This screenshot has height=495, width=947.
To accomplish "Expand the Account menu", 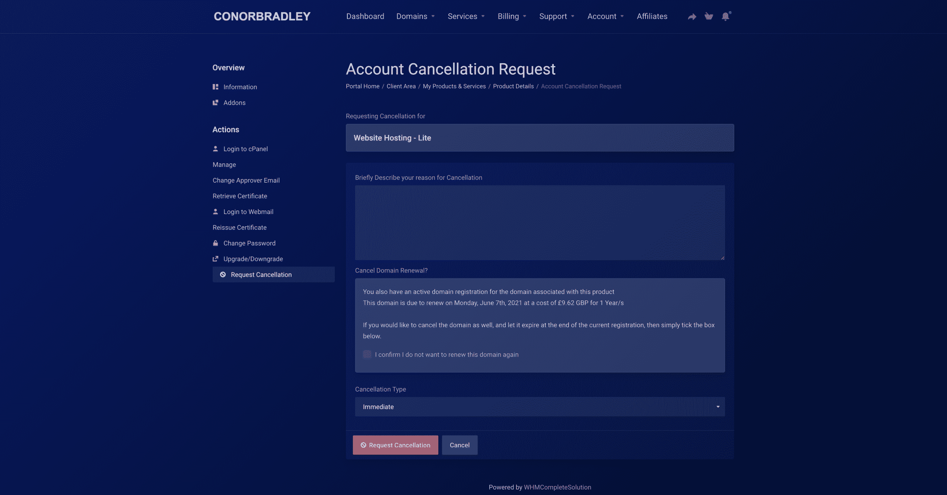I will click(x=606, y=16).
